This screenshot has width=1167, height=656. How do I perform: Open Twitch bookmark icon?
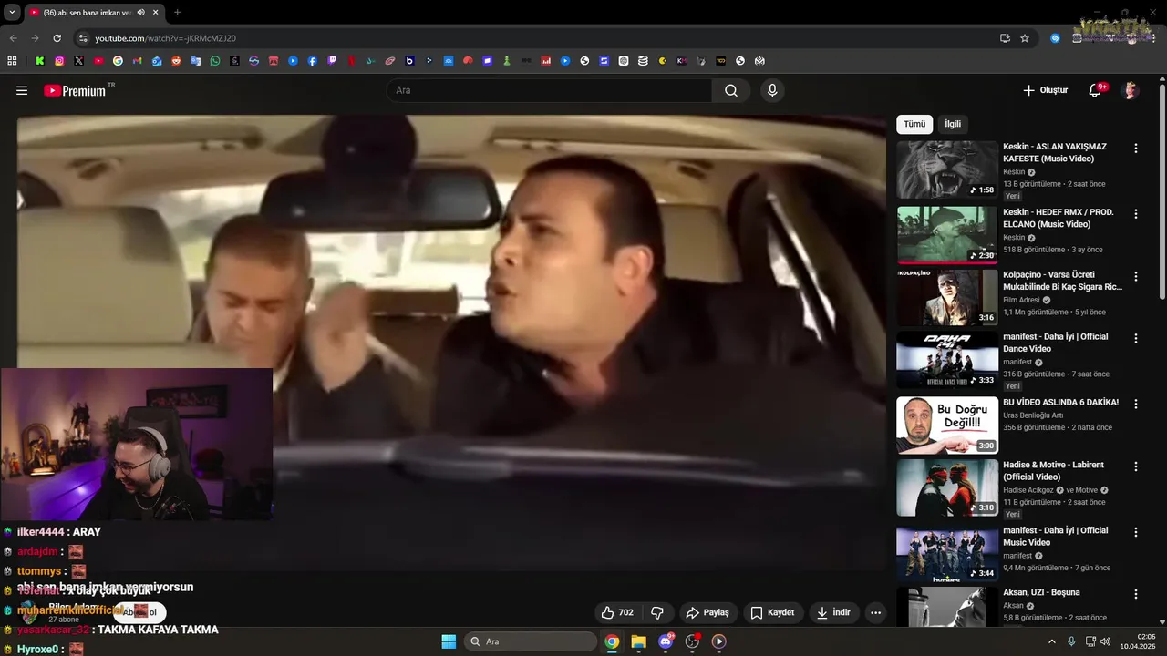tap(332, 61)
